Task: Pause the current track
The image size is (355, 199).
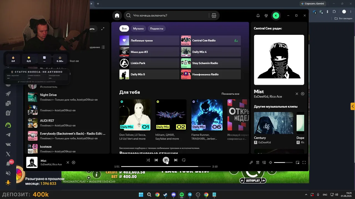Action: [x=166, y=160]
